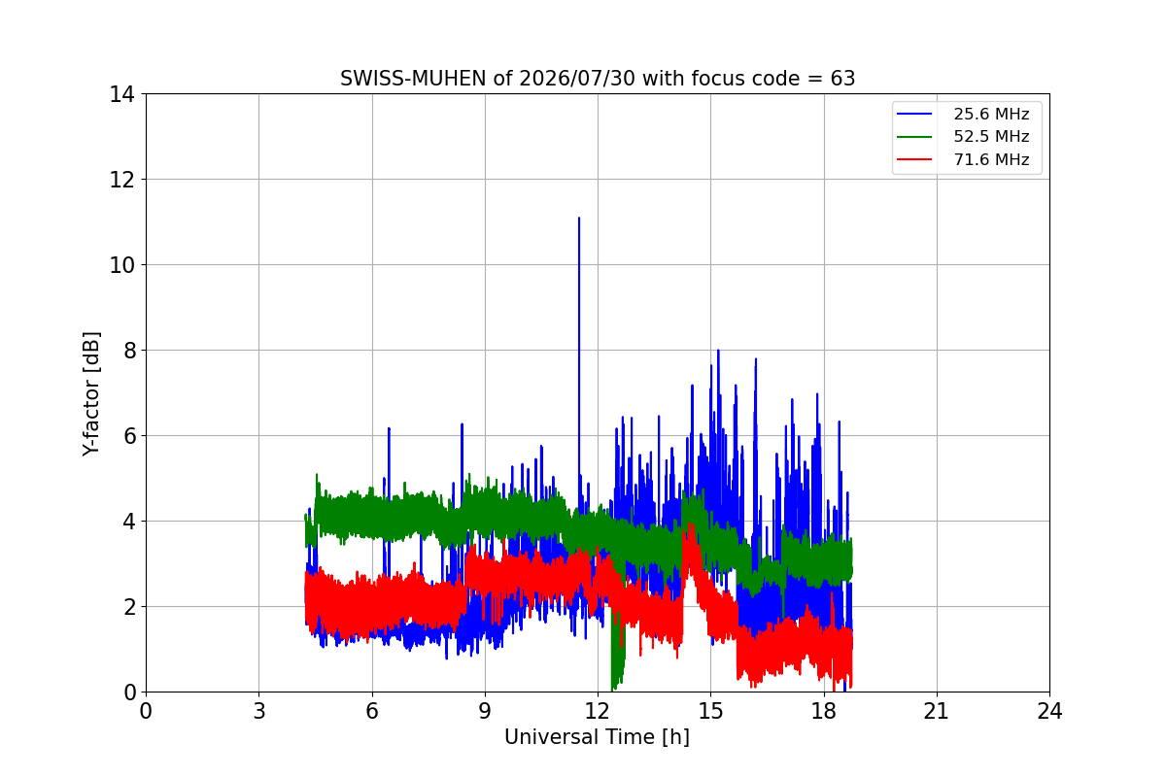Click the Y-factor [dB] axis label
The width and height of the screenshot is (1166, 777).
(91, 393)
